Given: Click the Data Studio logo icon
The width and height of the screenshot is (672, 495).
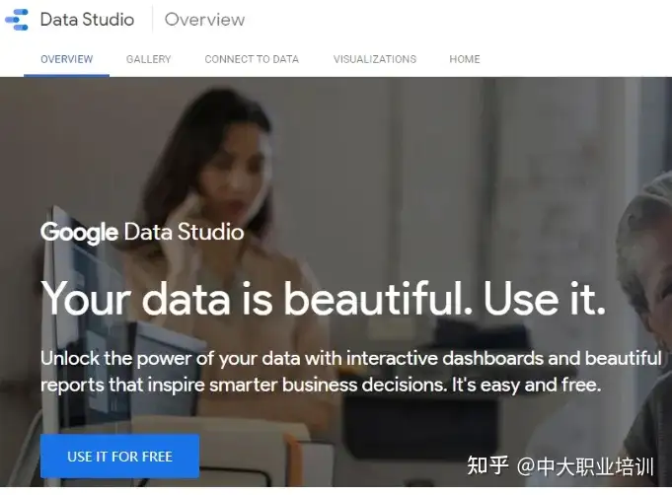Looking at the screenshot, I should click(17, 20).
